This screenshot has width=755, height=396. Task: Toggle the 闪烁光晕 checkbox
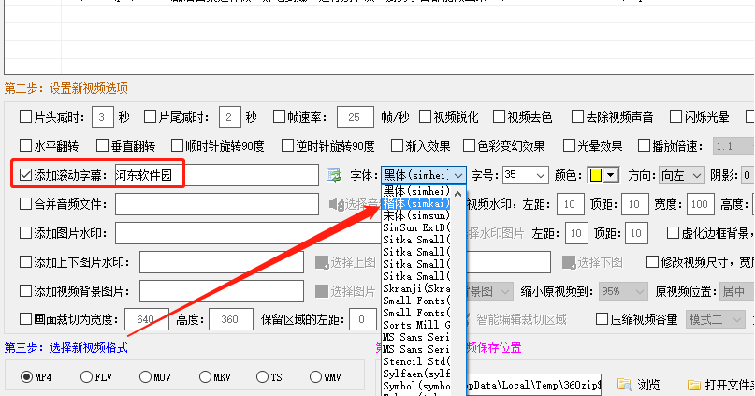(676, 117)
